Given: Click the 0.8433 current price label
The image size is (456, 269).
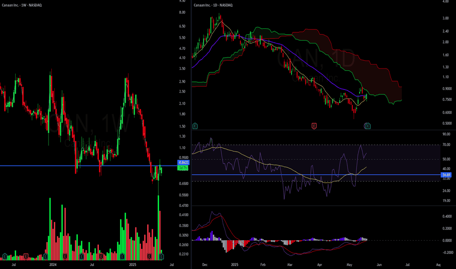Looking at the screenshot, I should point(183,162).
